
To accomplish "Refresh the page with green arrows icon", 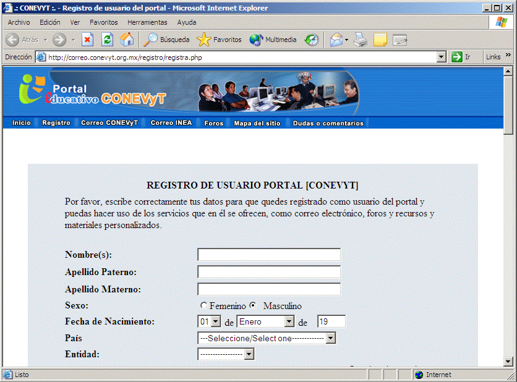I will tap(107, 40).
